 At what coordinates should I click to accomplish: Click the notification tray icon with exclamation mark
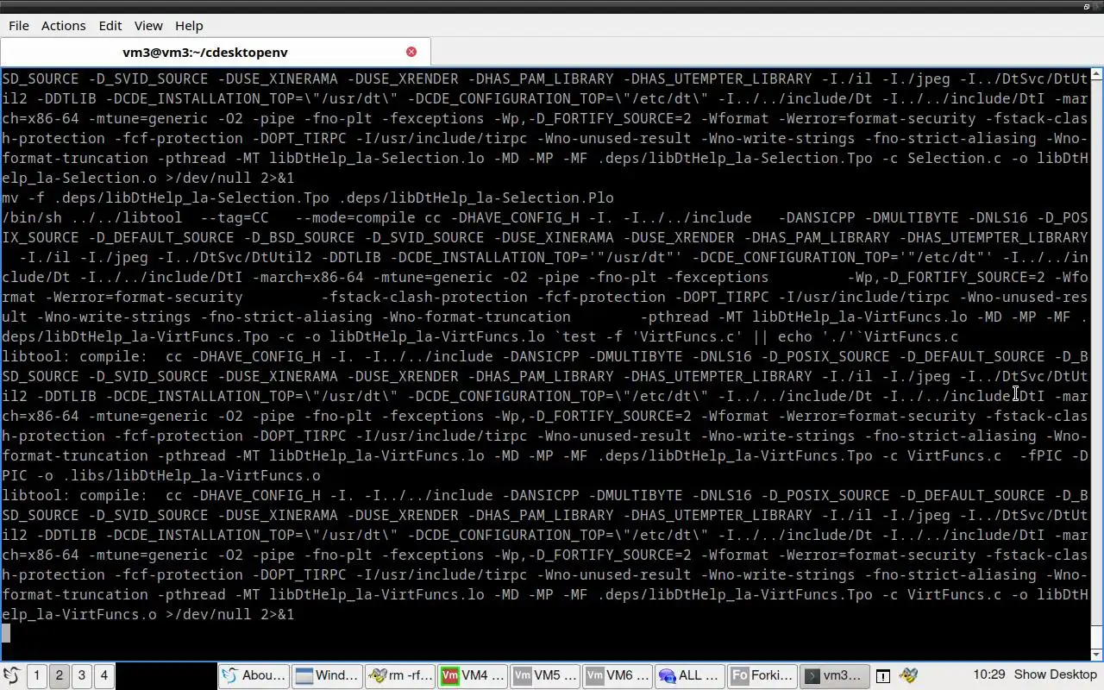[x=883, y=675]
